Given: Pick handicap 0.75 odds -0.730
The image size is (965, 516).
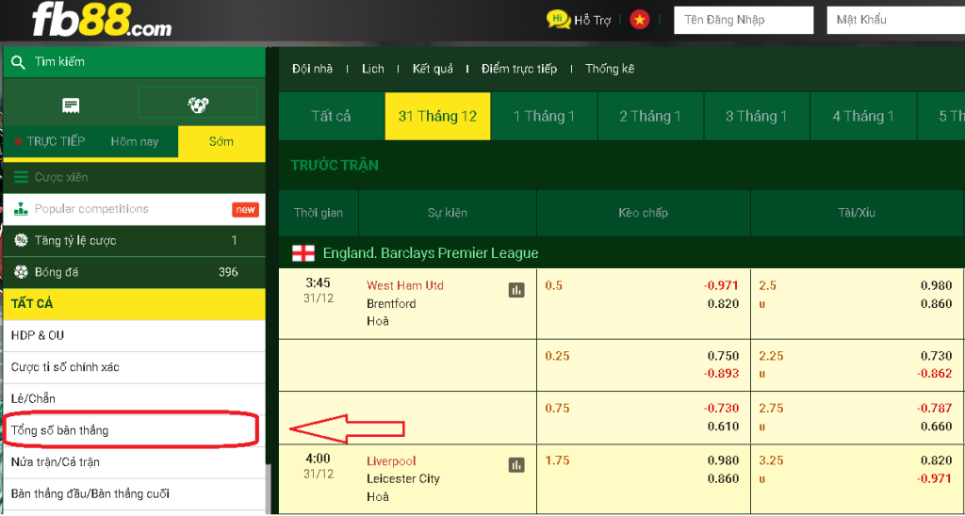Looking at the screenshot, I should point(721,409).
